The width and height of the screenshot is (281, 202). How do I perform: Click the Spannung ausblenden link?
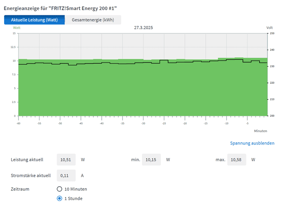click(252, 143)
